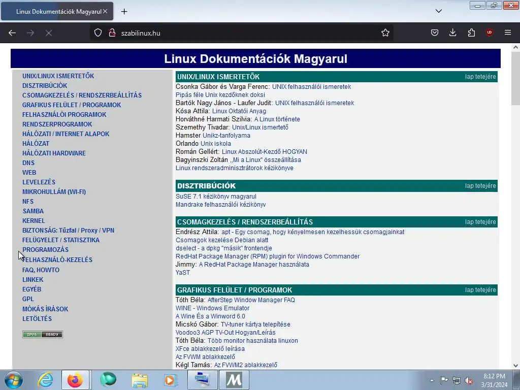
Task: Open the network status tray icon
Action: click(457, 380)
